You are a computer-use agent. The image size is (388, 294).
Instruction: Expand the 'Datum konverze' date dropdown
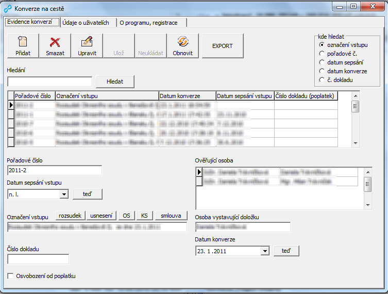(265, 251)
